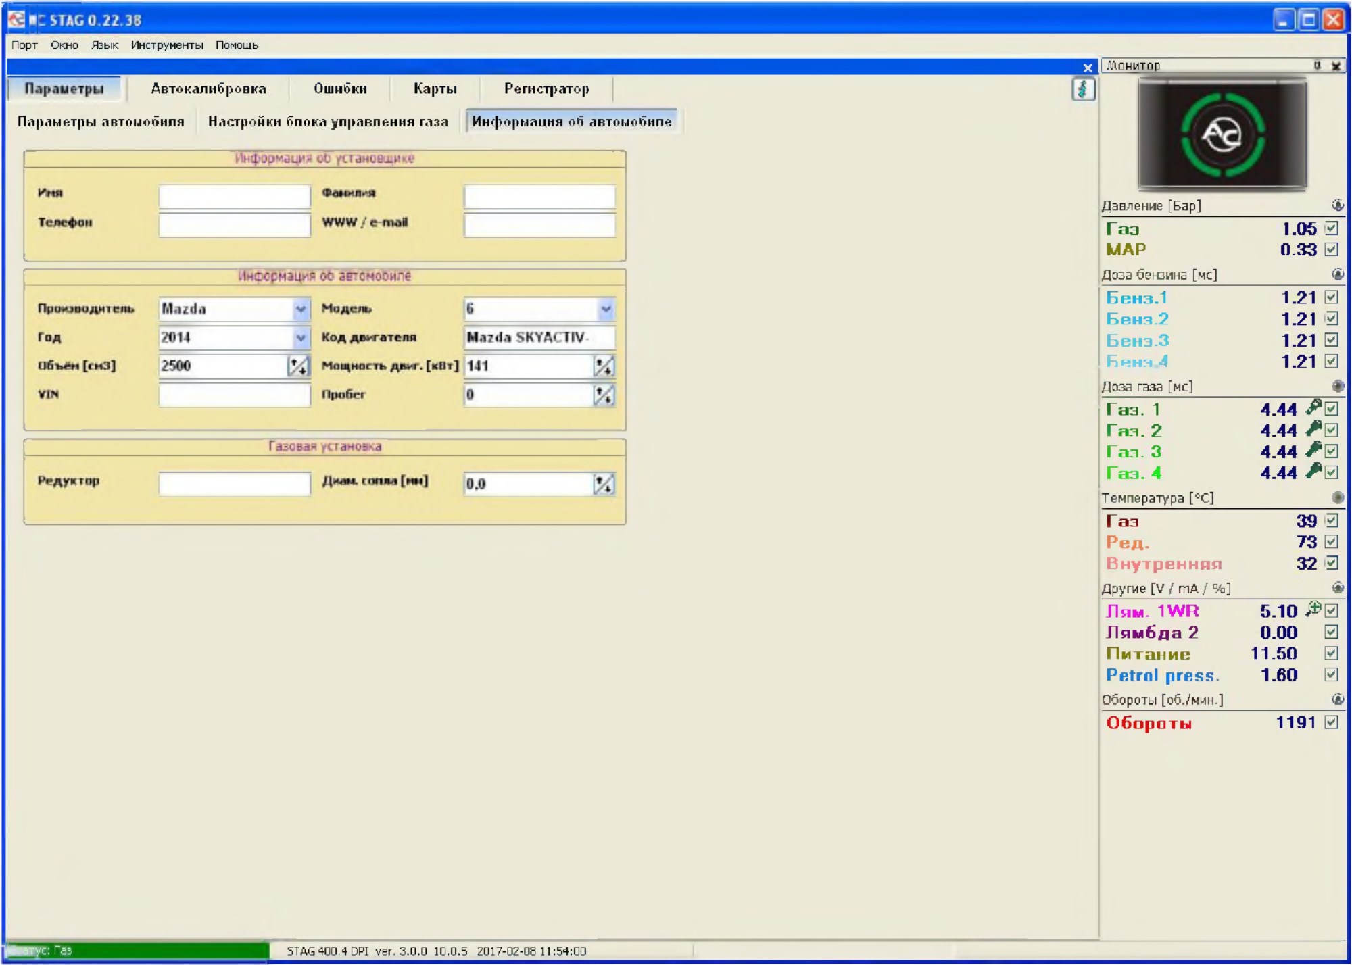Open the Окно menu
Viewport: 1352px width, 965px height.
point(64,45)
